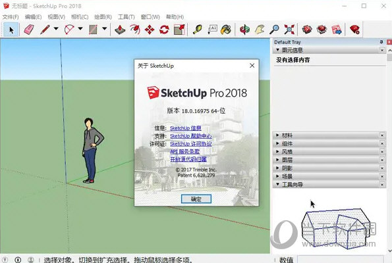Pin the Default Tray panel
The height and width of the screenshot is (263, 392).
coord(381,42)
